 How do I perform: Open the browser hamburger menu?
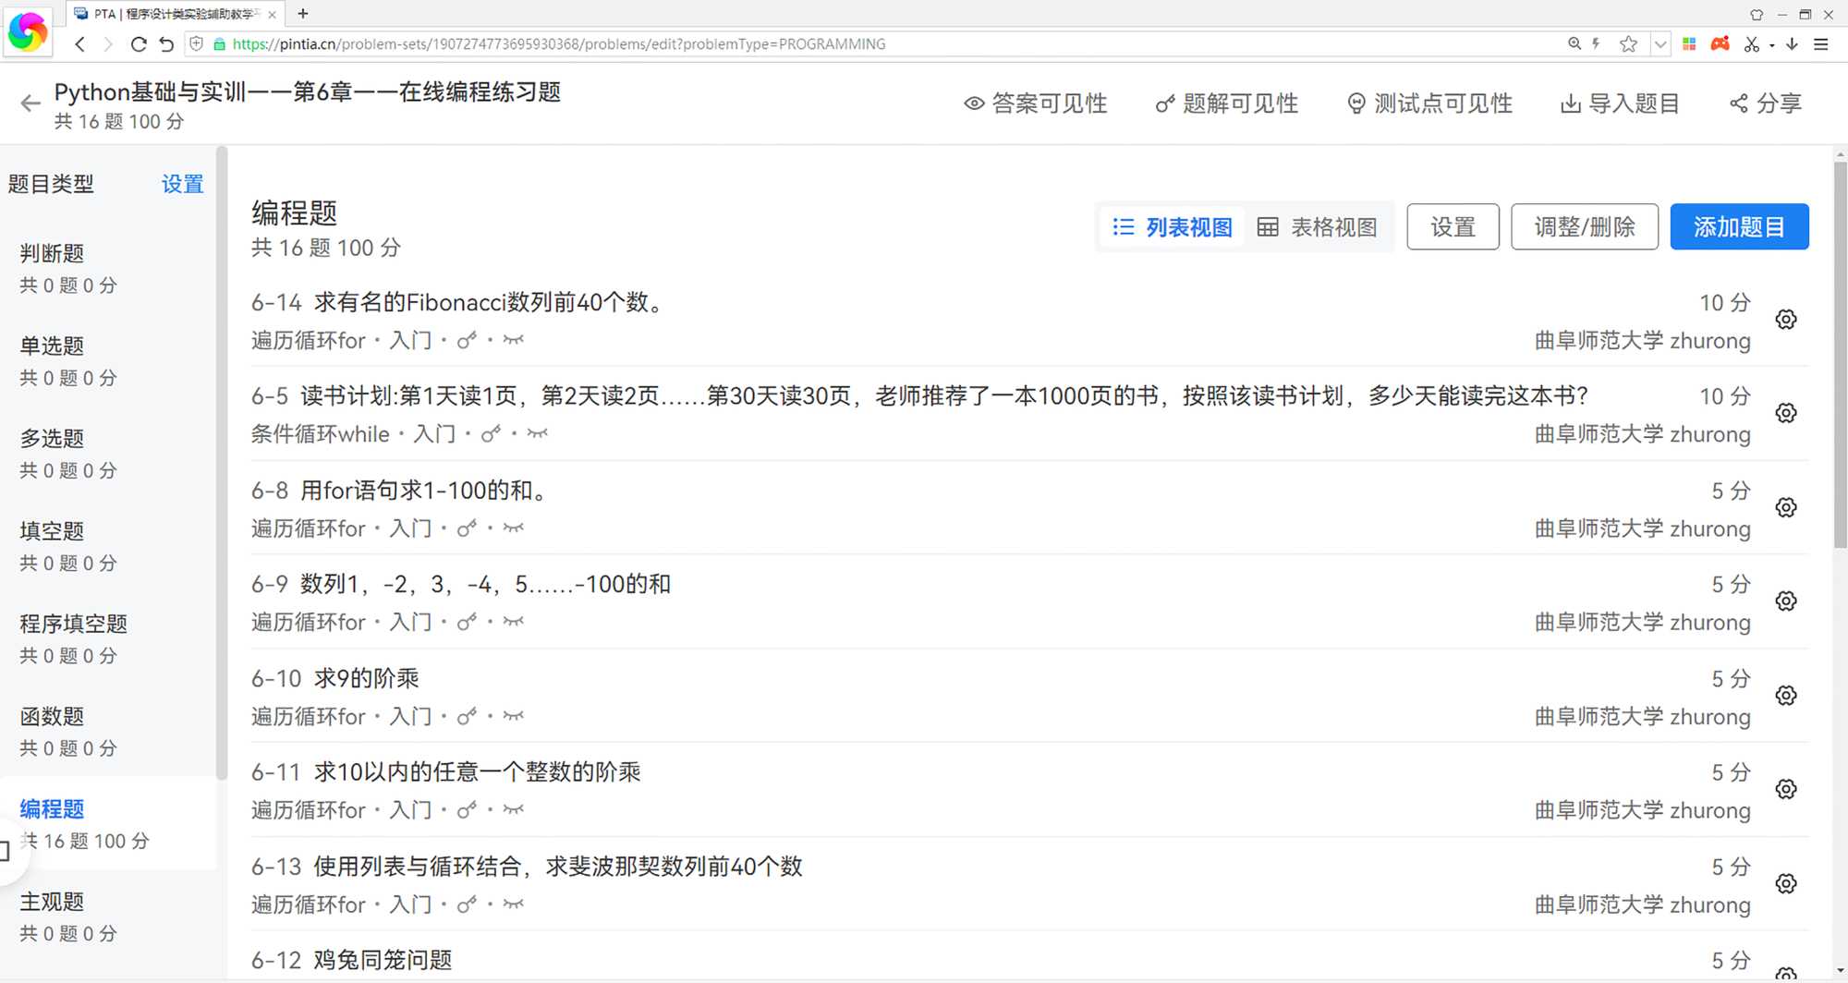pyautogui.click(x=1821, y=43)
